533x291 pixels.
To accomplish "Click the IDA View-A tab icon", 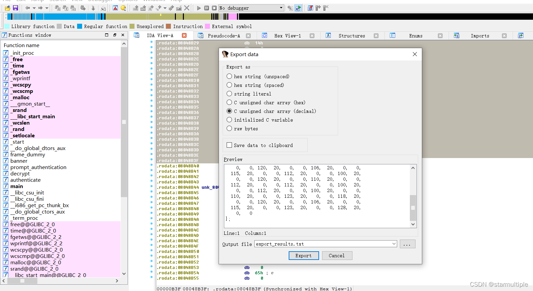I will click(x=137, y=35).
